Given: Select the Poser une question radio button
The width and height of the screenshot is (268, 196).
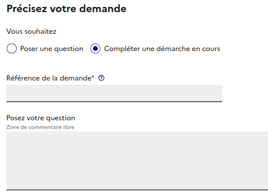Looking at the screenshot, I should (12, 49).
